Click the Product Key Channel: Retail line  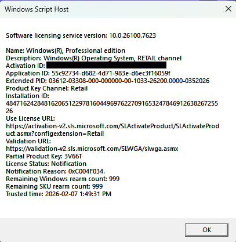47,88
